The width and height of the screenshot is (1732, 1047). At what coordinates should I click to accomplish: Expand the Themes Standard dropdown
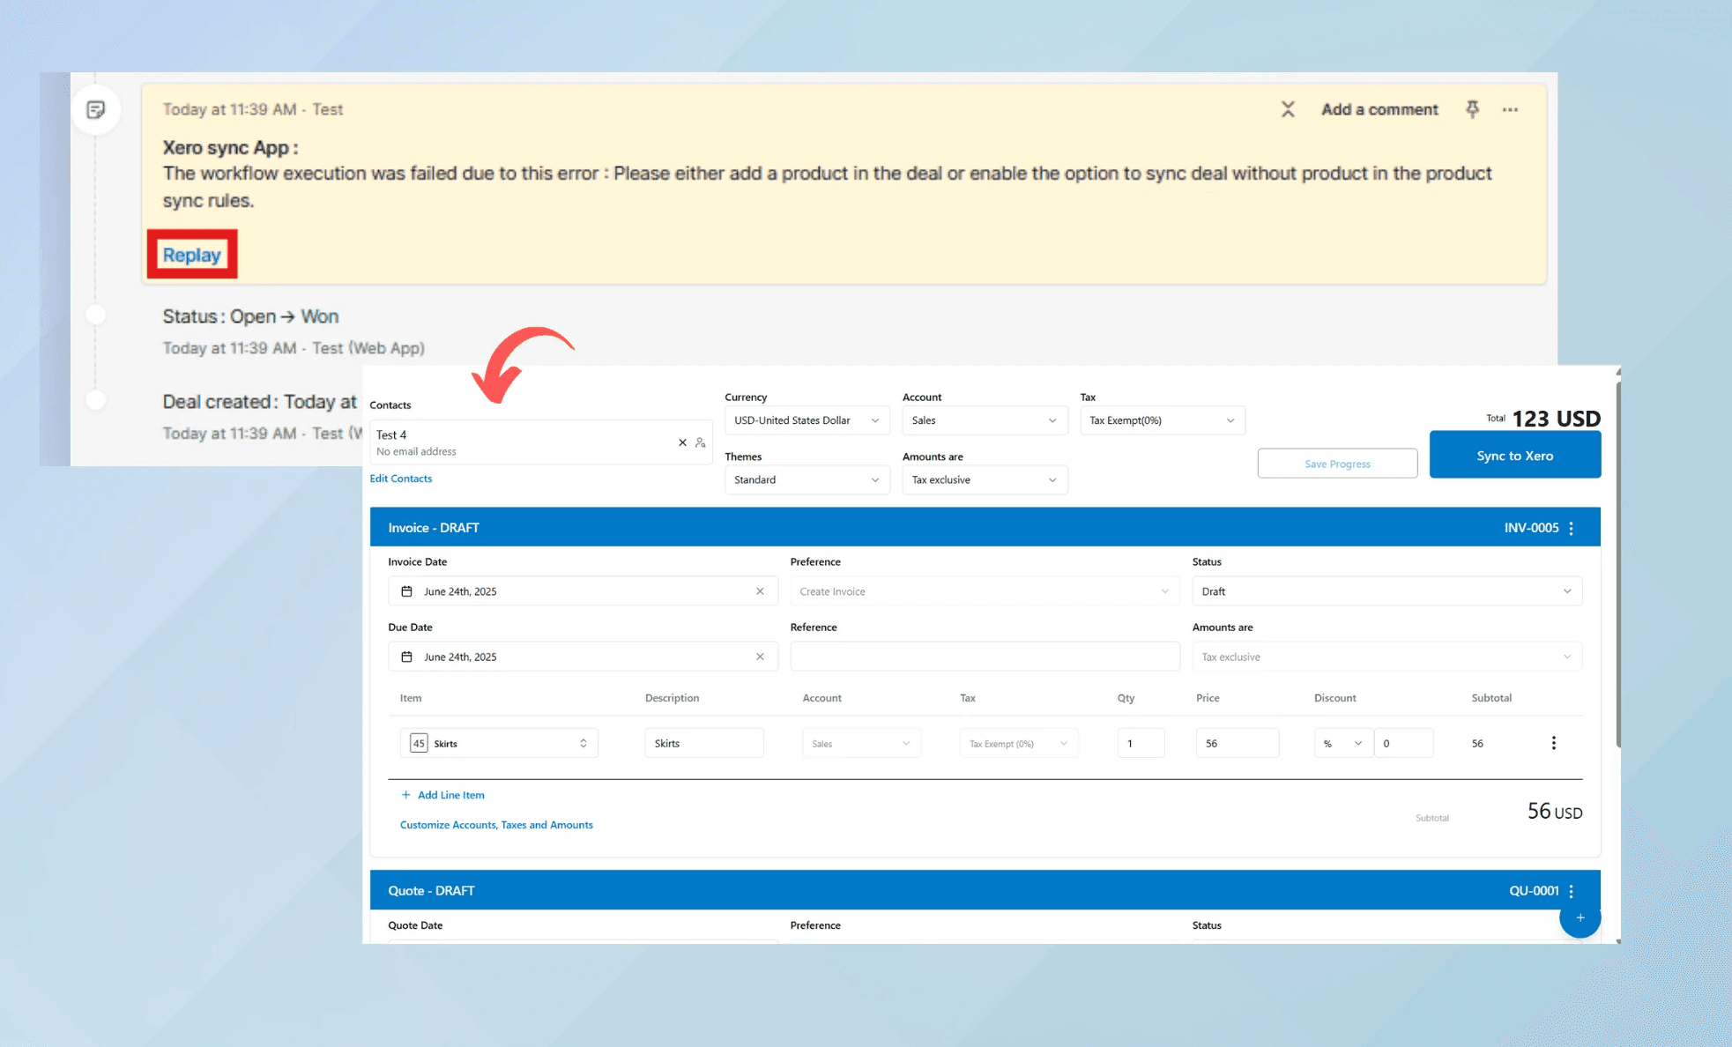coord(807,479)
